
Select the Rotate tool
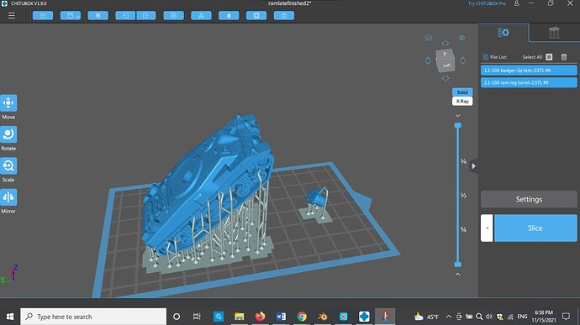coord(8,134)
